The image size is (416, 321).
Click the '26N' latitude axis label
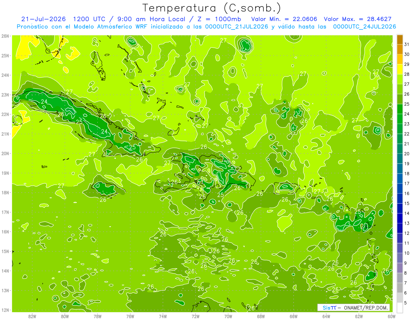pos(5,36)
